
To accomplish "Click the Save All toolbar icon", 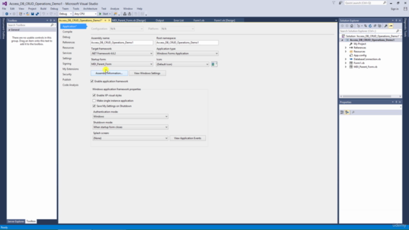I will pos(37,14).
